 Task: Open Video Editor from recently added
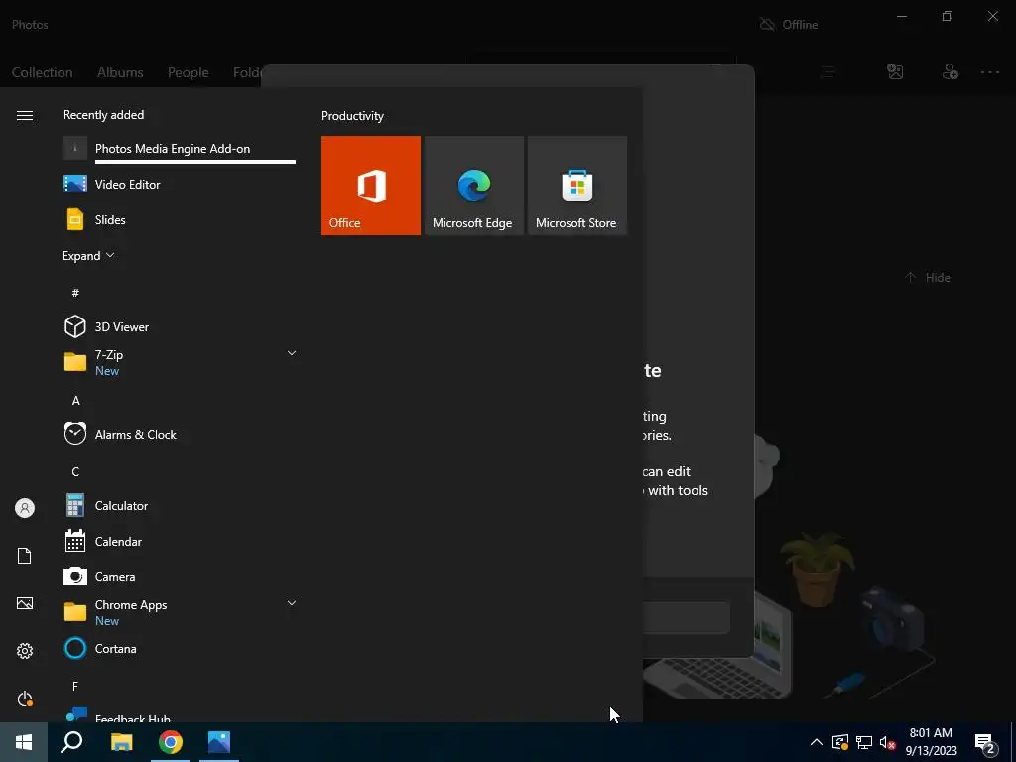(x=180, y=184)
